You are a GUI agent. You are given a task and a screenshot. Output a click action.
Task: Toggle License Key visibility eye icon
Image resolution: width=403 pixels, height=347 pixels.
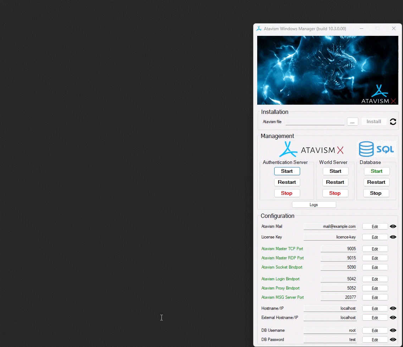(393, 237)
